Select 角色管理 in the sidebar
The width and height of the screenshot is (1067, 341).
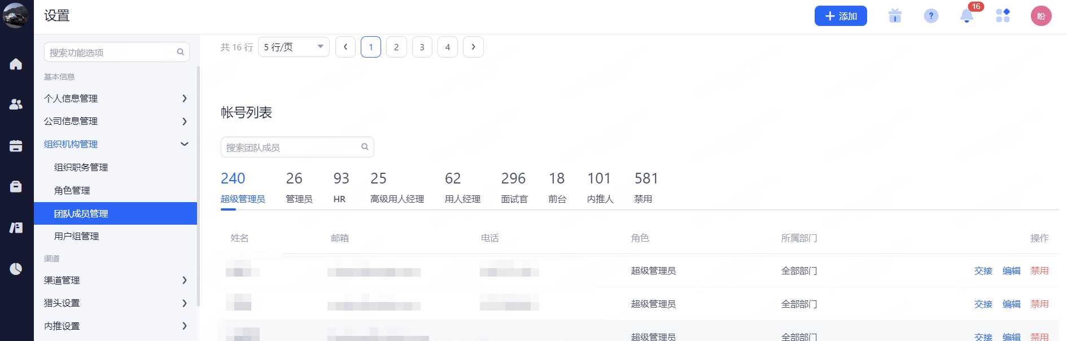pyautogui.click(x=72, y=190)
